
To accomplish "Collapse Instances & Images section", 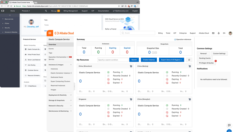I will [71, 65].
